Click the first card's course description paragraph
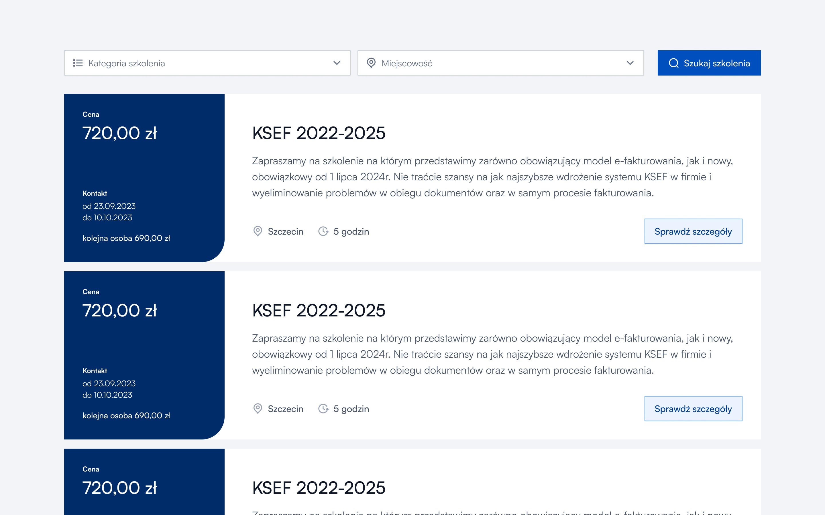825x515 pixels. (493, 177)
